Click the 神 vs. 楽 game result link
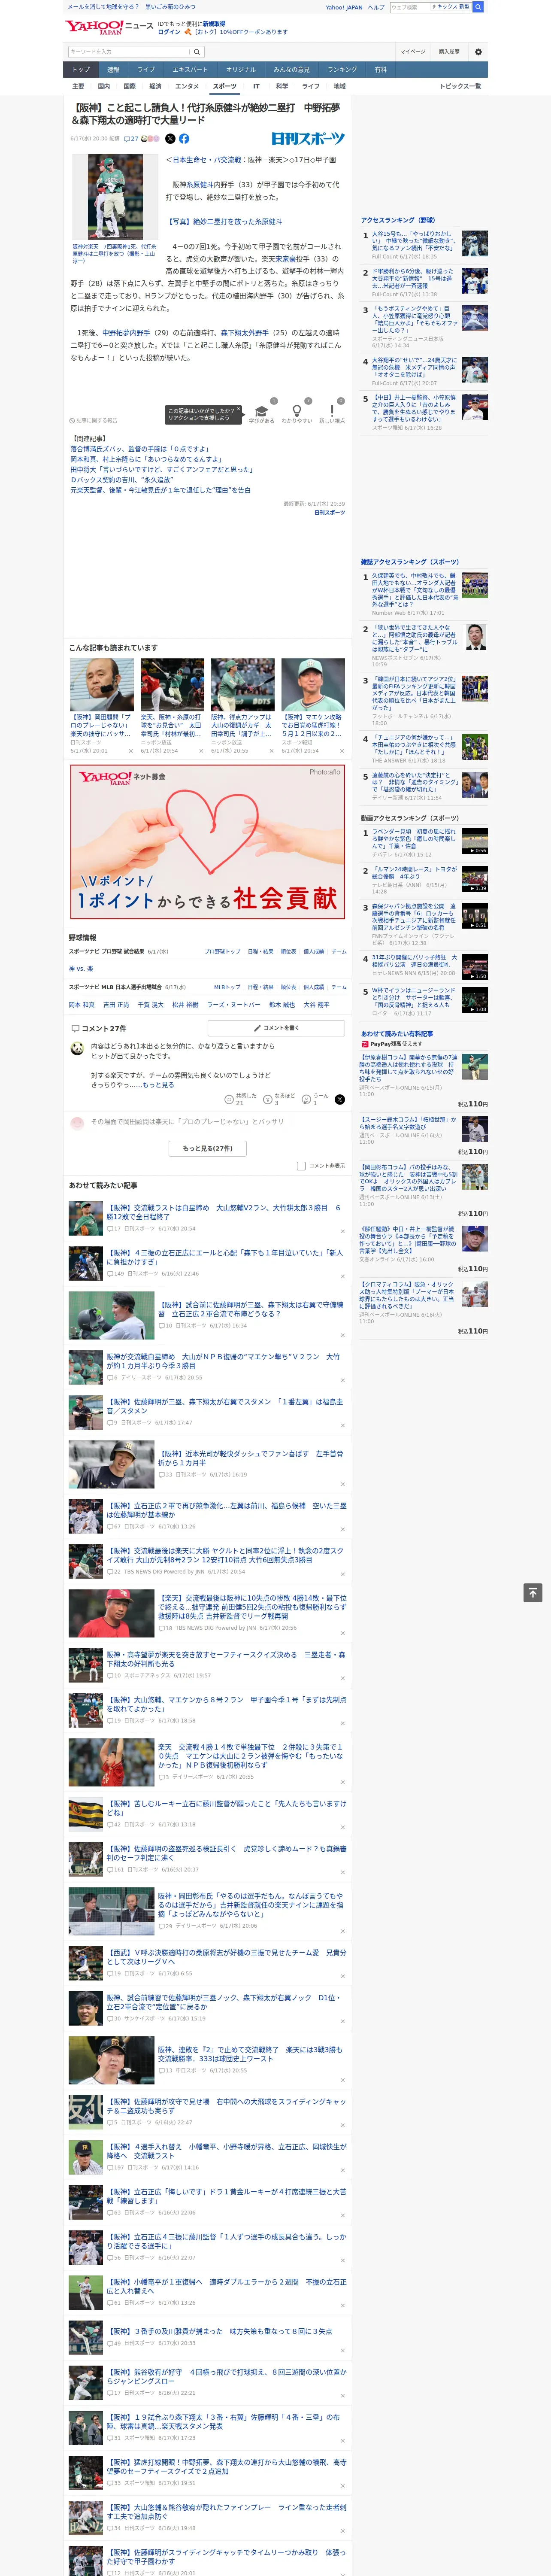Screen dimensions: 551x2576 (x=81, y=969)
